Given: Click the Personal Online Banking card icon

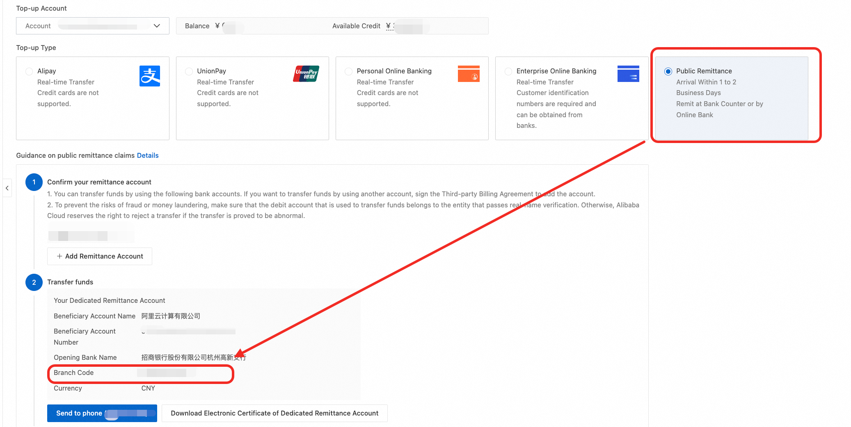Looking at the screenshot, I should click(469, 74).
